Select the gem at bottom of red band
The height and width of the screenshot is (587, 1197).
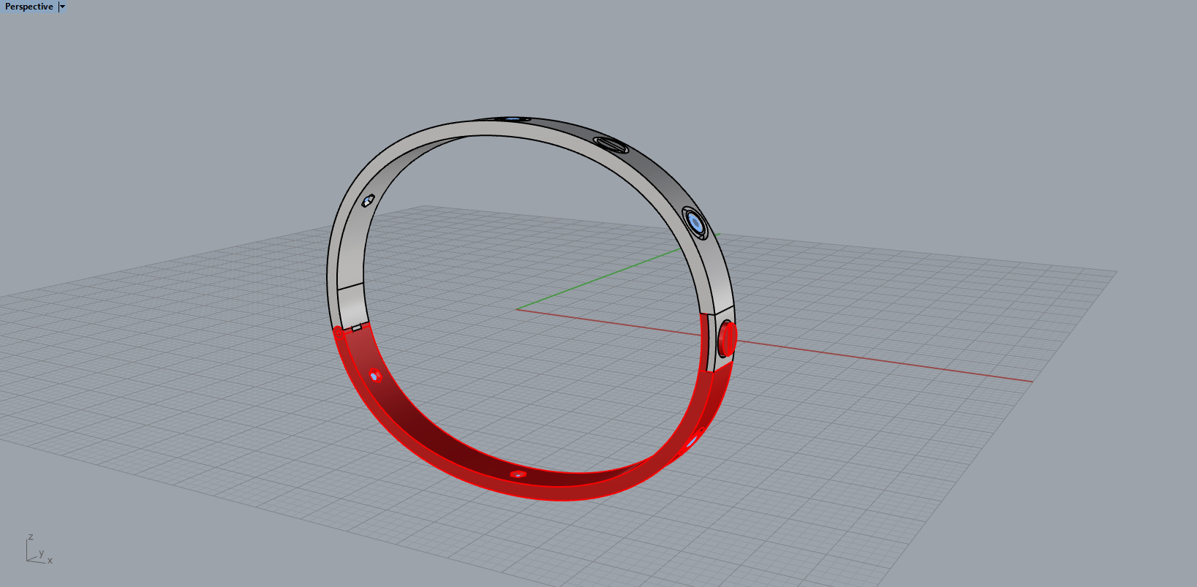point(518,474)
